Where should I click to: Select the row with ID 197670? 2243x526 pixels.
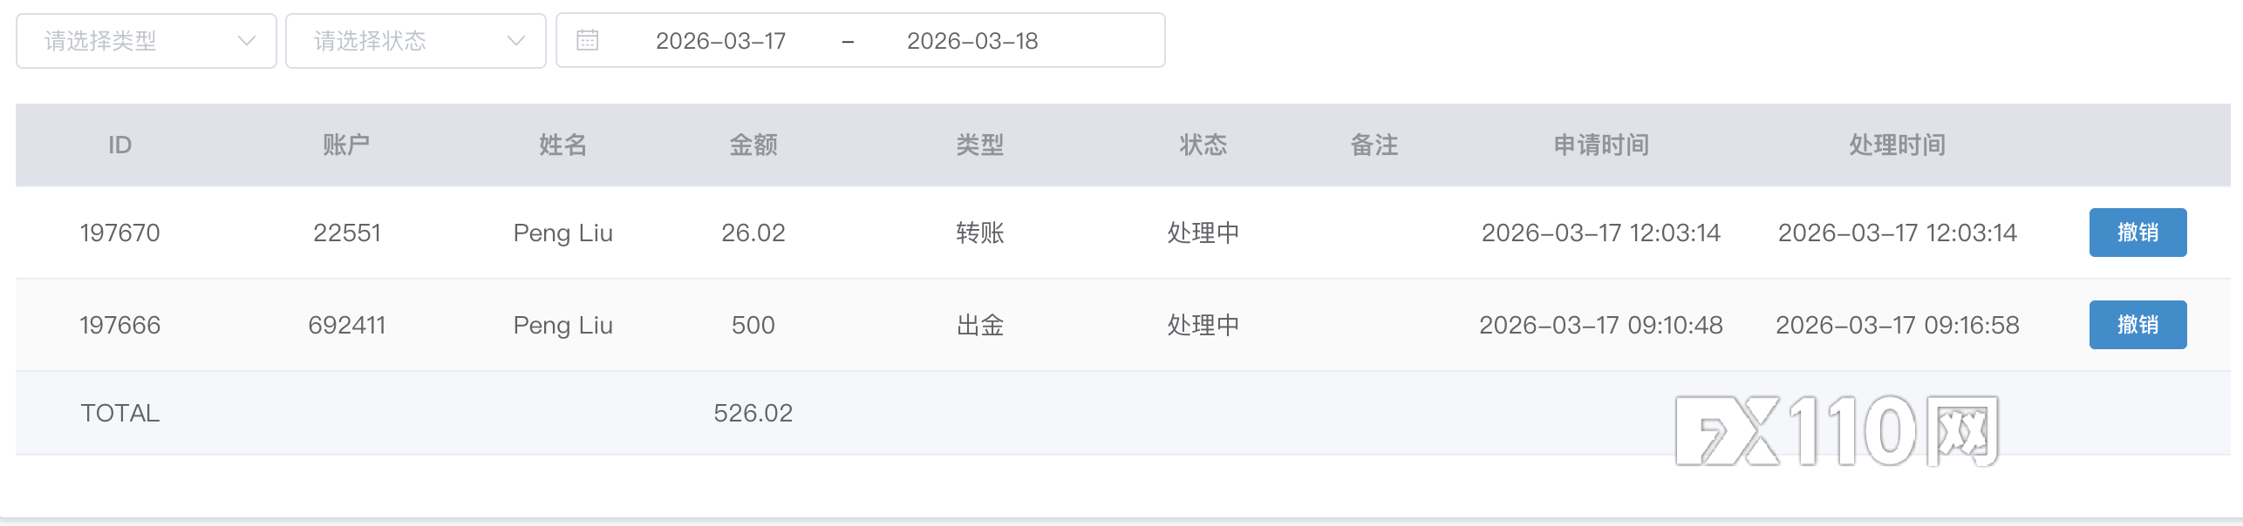[119, 233]
